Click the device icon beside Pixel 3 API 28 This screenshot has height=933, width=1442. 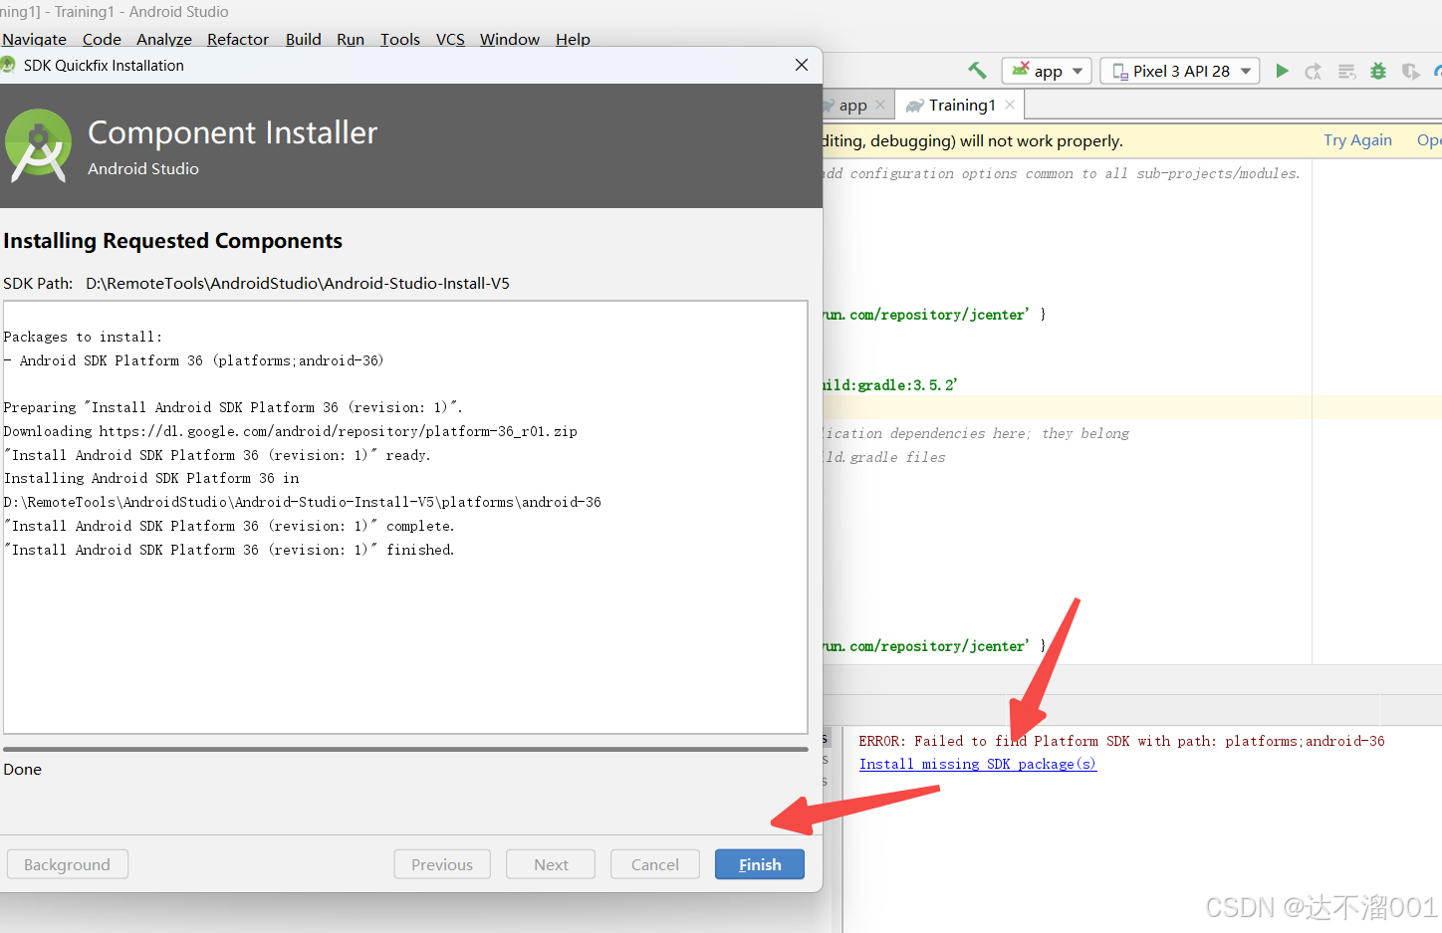pos(1119,72)
